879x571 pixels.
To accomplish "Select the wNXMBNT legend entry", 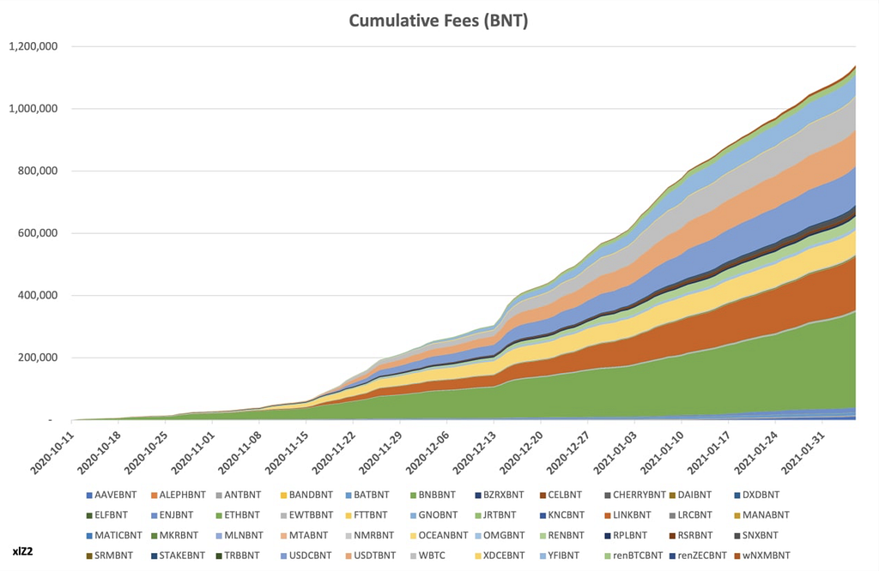I will click(x=762, y=556).
